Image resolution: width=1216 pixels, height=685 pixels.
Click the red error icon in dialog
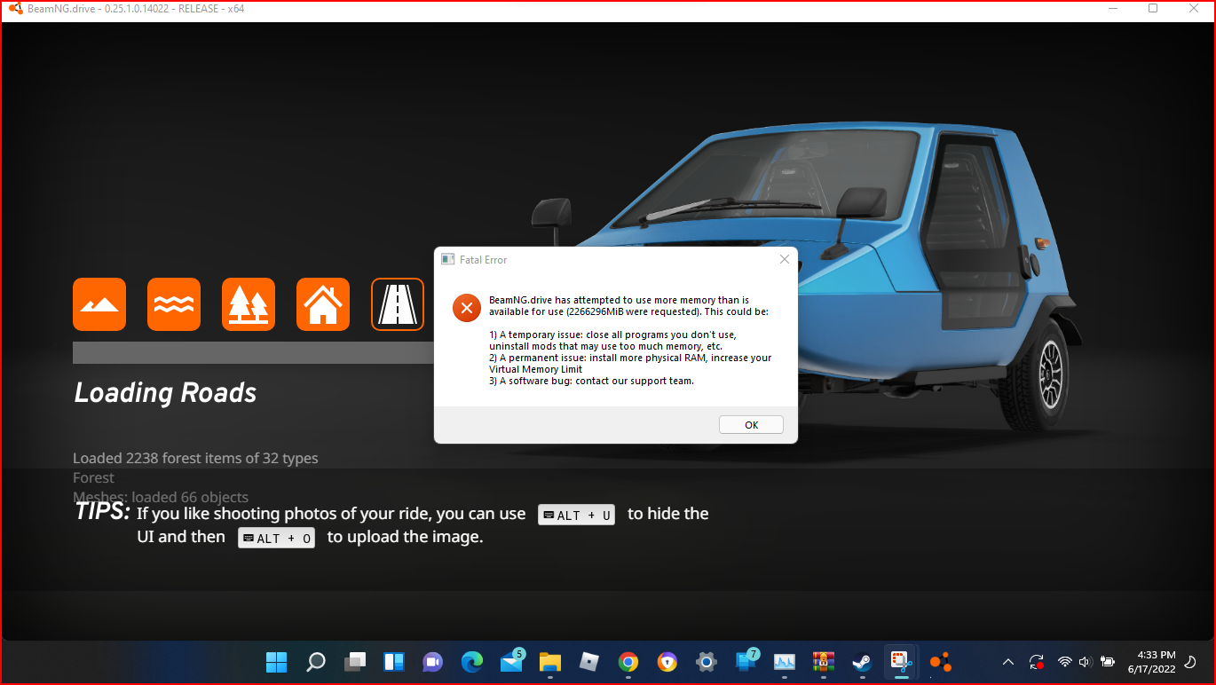click(466, 308)
